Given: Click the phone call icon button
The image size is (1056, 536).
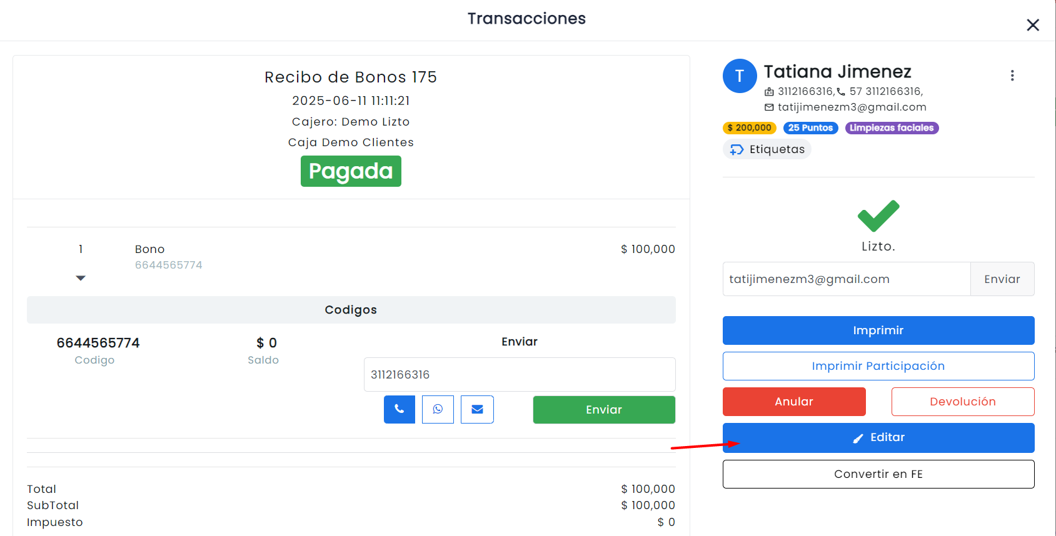Looking at the screenshot, I should tap(400, 410).
